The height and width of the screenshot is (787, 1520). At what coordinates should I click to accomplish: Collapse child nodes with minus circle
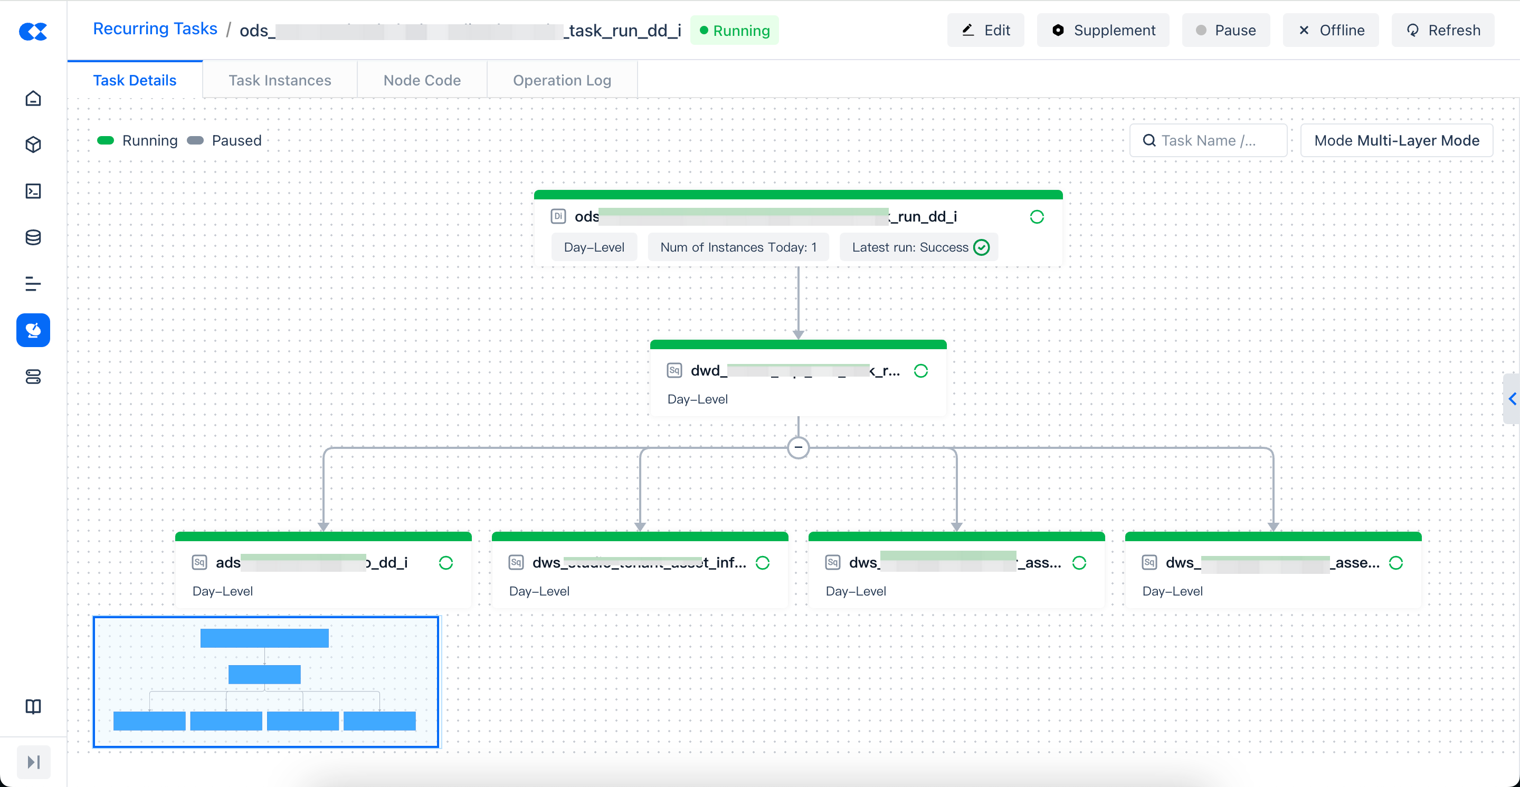pyautogui.click(x=798, y=447)
